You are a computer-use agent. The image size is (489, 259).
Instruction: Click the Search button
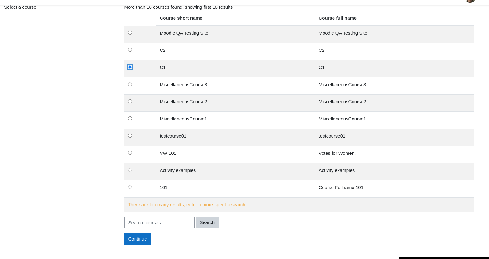(207, 222)
